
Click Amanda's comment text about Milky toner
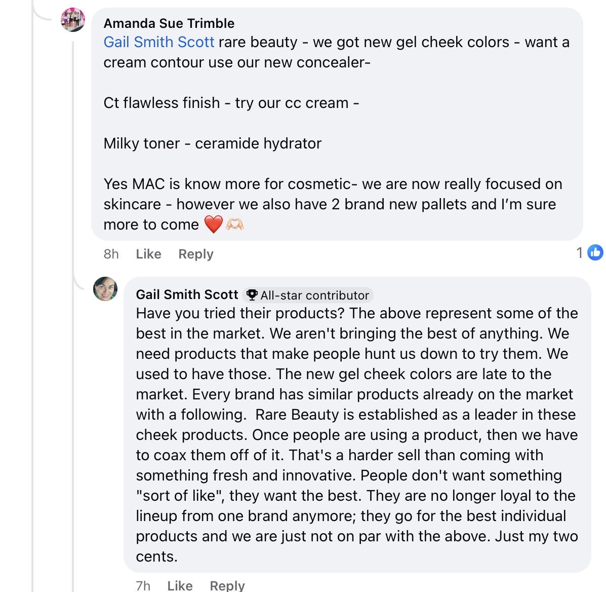212,143
